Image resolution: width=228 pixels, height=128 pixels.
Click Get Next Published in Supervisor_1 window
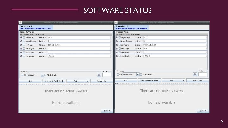54,81
